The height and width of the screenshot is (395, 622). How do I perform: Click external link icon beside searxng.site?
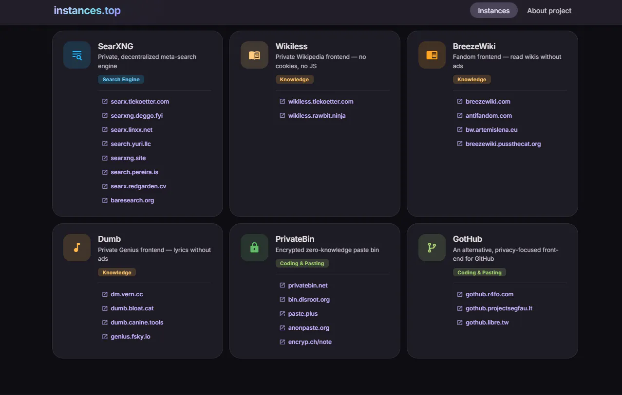click(x=105, y=158)
